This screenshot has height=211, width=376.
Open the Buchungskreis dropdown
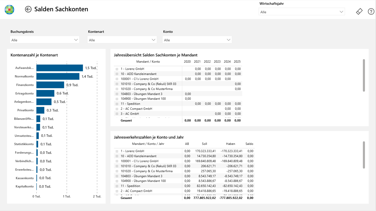click(45, 40)
